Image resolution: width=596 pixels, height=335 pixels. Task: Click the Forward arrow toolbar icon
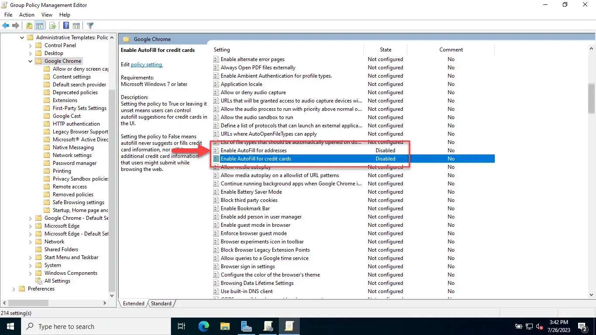[x=16, y=26]
